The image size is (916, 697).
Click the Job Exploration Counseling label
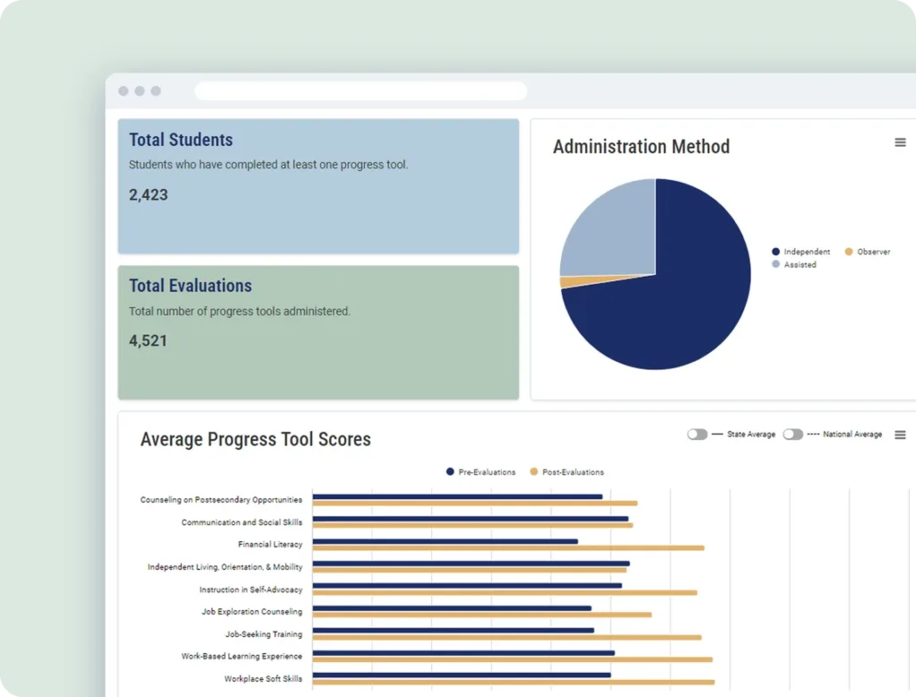coord(252,612)
